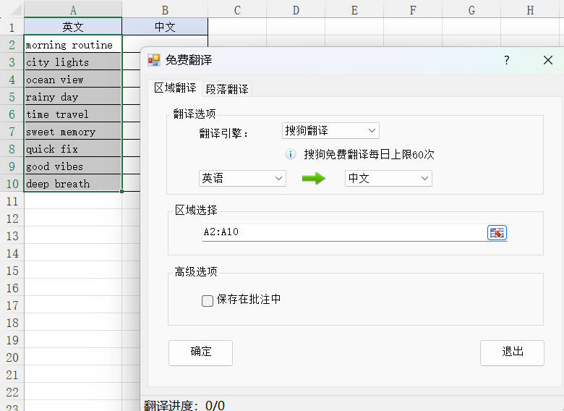Click the info icon near Sogou limit text
This screenshot has width=564, height=411.
pos(291,154)
